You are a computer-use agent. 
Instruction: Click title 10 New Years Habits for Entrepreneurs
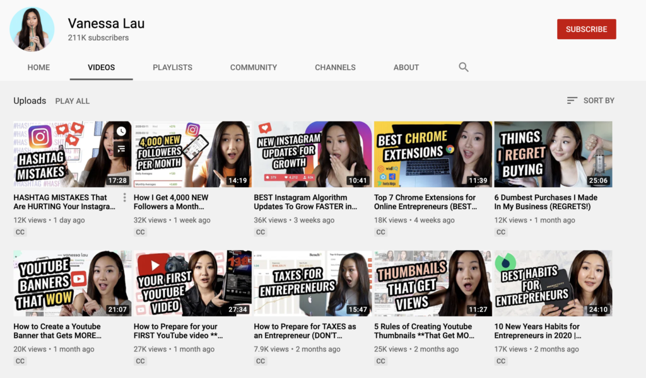(x=538, y=331)
